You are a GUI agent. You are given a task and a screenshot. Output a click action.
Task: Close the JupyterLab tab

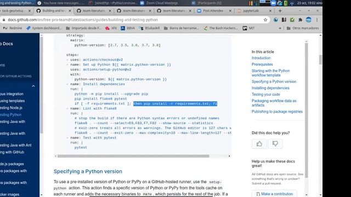270,11
